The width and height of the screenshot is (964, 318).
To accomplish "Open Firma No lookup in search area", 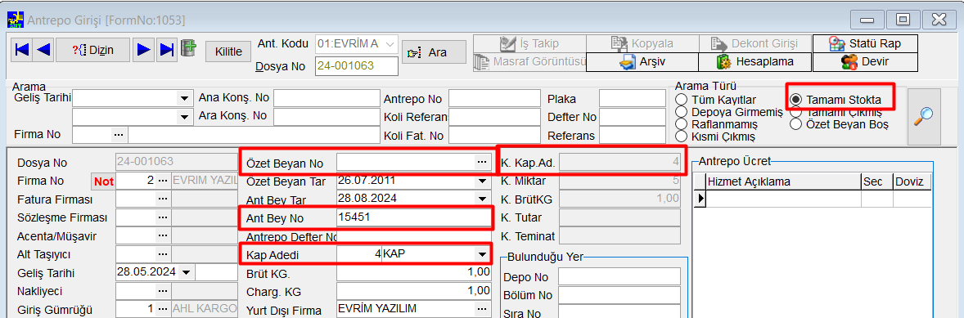I will pos(119,134).
